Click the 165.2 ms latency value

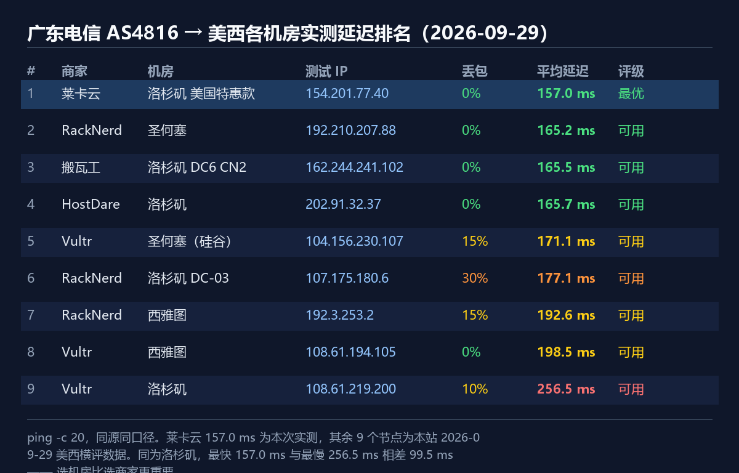566,131
